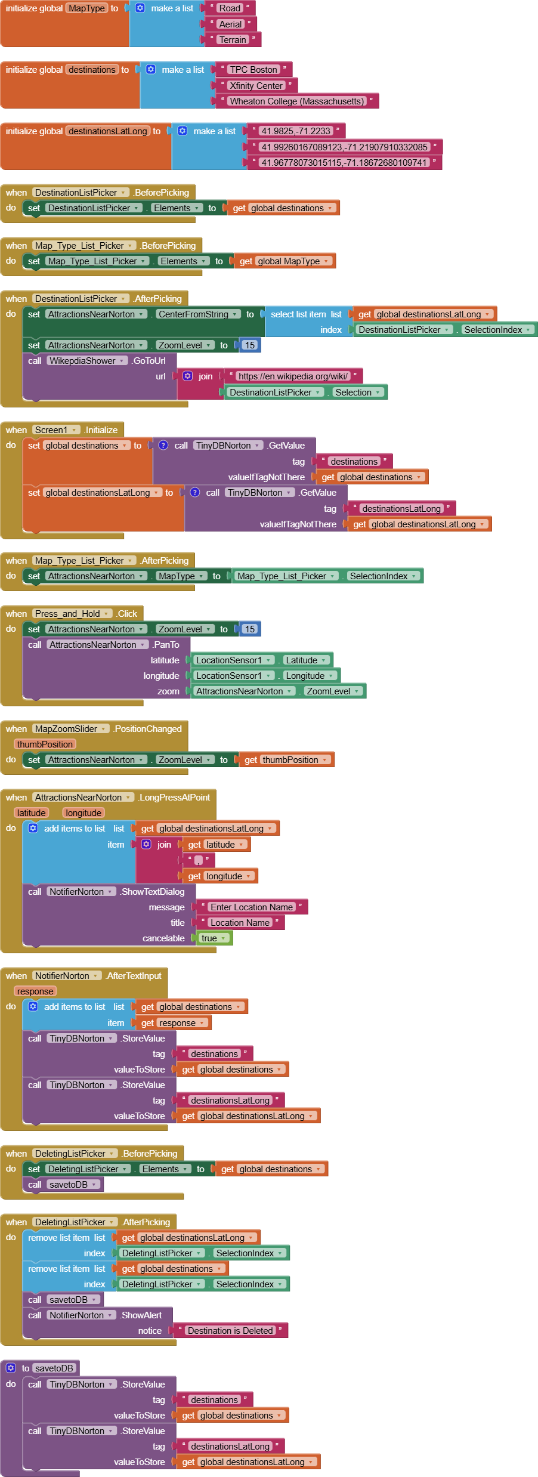
Task: Click gear icon on latitude longitude join block
Action: pos(147,845)
